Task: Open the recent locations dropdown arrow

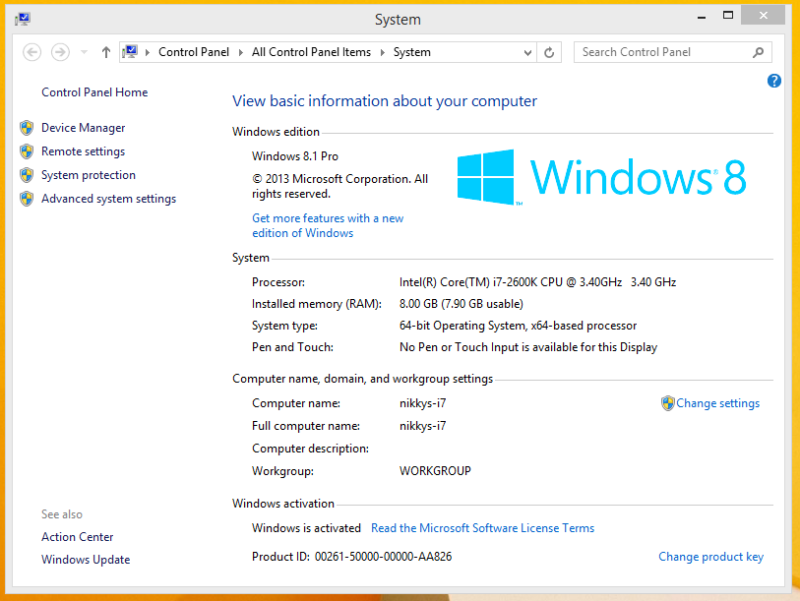Action: click(85, 52)
